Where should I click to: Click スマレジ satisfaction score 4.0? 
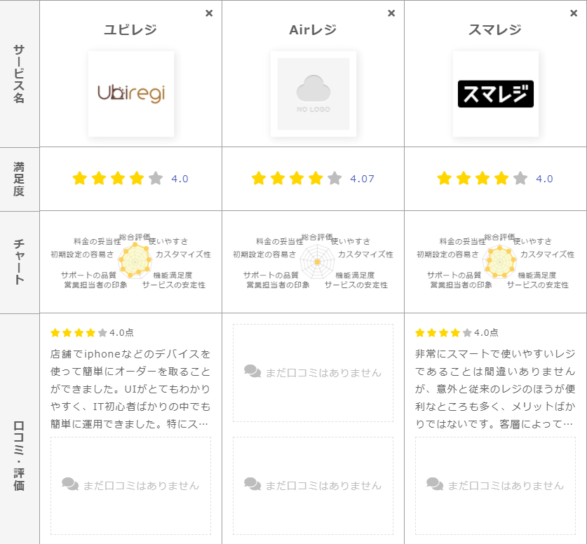544,179
